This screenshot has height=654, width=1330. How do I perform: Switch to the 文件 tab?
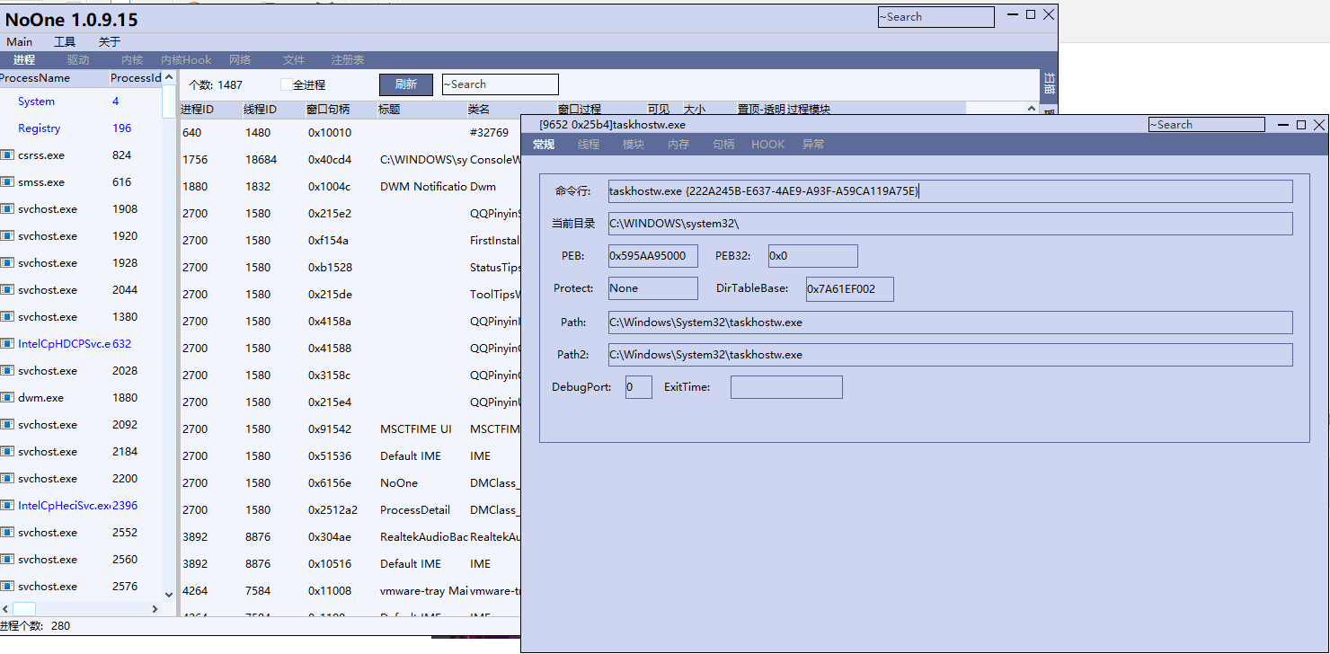click(x=294, y=60)
